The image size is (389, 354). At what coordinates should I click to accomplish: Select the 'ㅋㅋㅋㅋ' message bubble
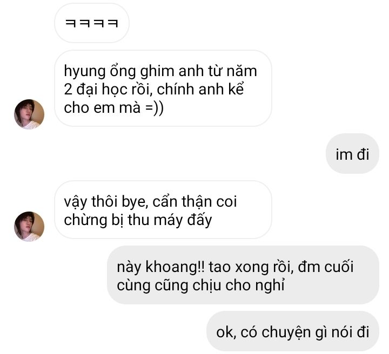91,23
